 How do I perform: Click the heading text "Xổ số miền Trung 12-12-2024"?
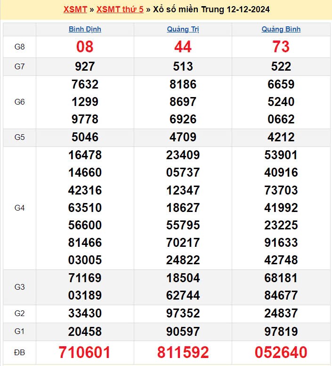coord(211,9)
